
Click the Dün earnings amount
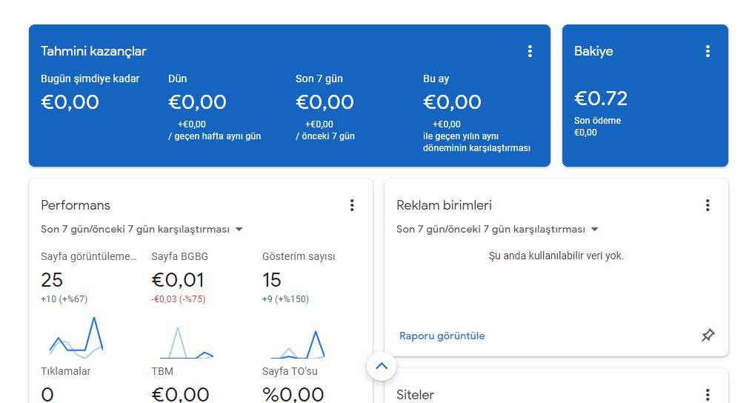(x=197, y=102)
